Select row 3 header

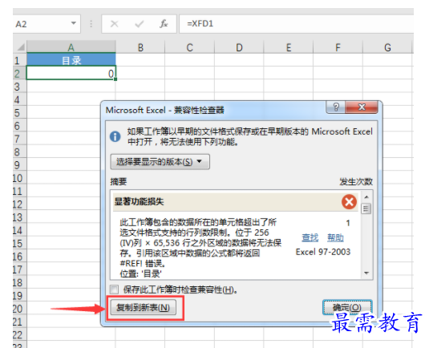point(20,87)
